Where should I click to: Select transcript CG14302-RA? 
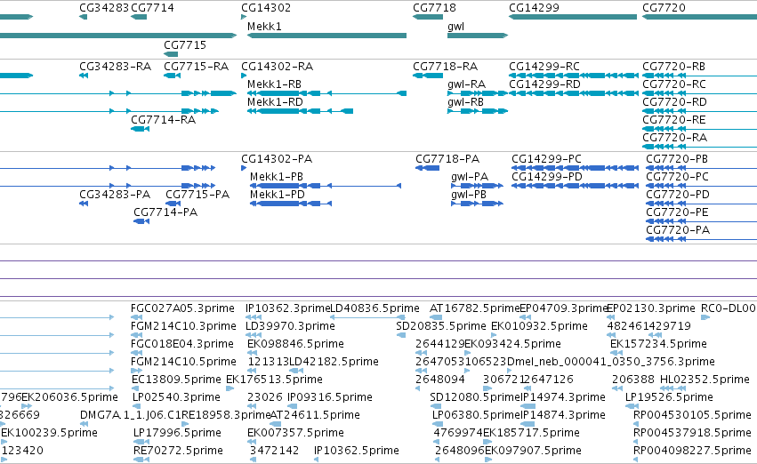point(278,67)
